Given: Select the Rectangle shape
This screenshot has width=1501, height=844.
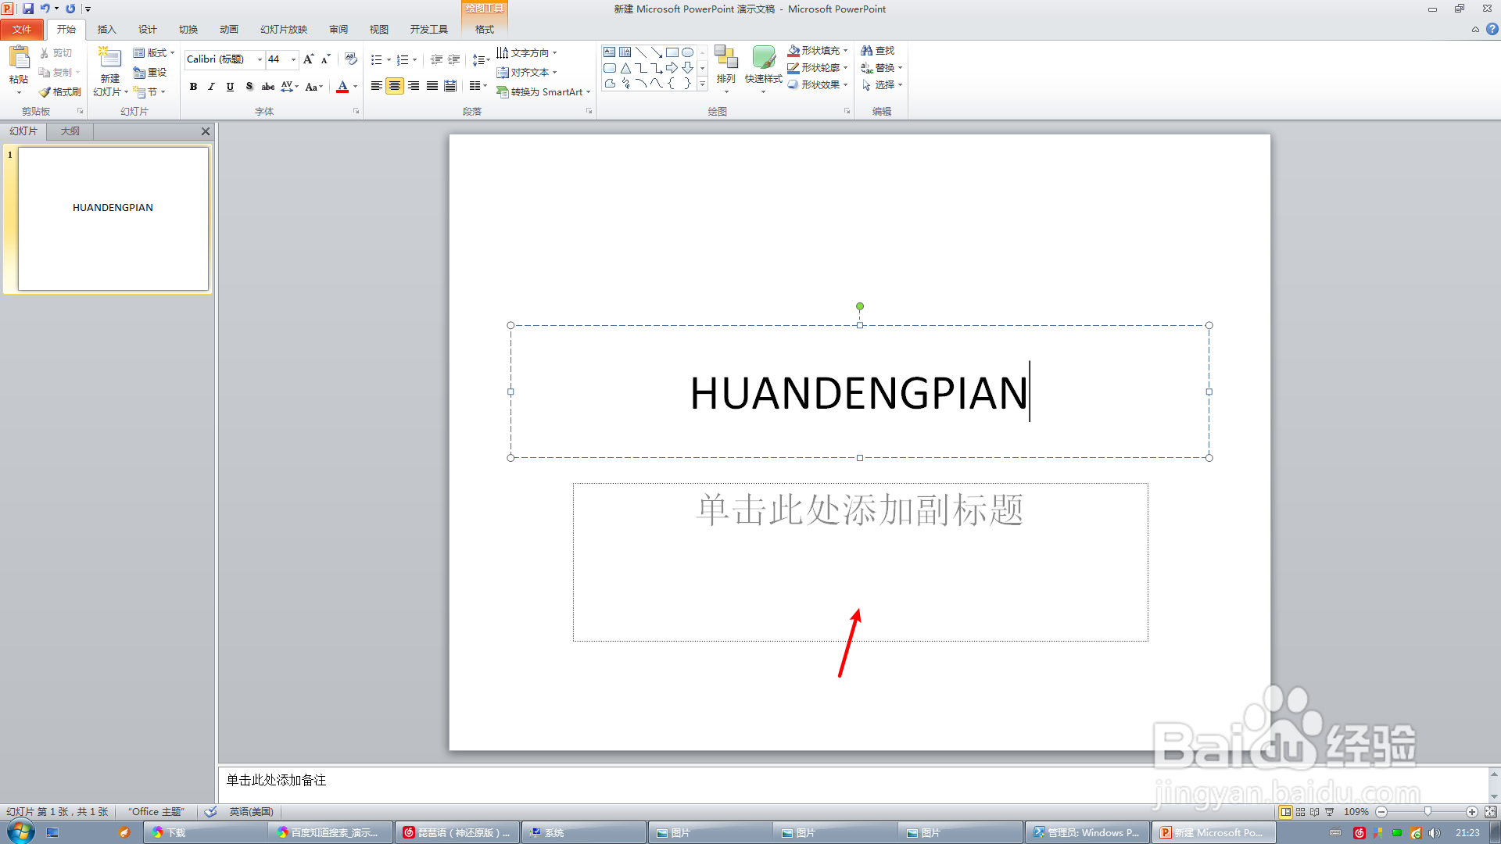Looking at the screenshot, I should tap(672, 52).
